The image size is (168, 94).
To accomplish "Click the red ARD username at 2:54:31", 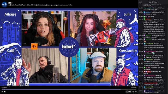I will point(149,72).
